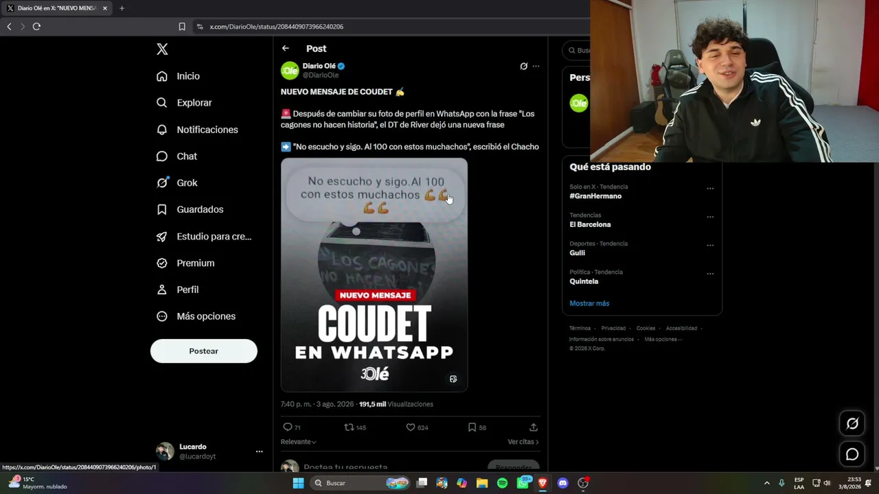879x494 pixels.
Task: Open the post's three-dot menu
Action: (x=536, y=67)
